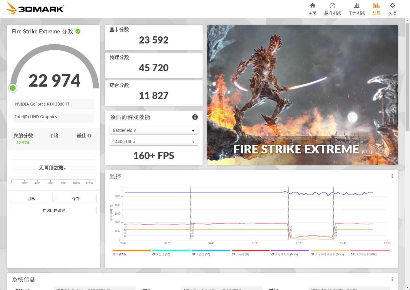Open the Battlefield V game dropdown
The image size is (410, 290).
coord(153,130)
